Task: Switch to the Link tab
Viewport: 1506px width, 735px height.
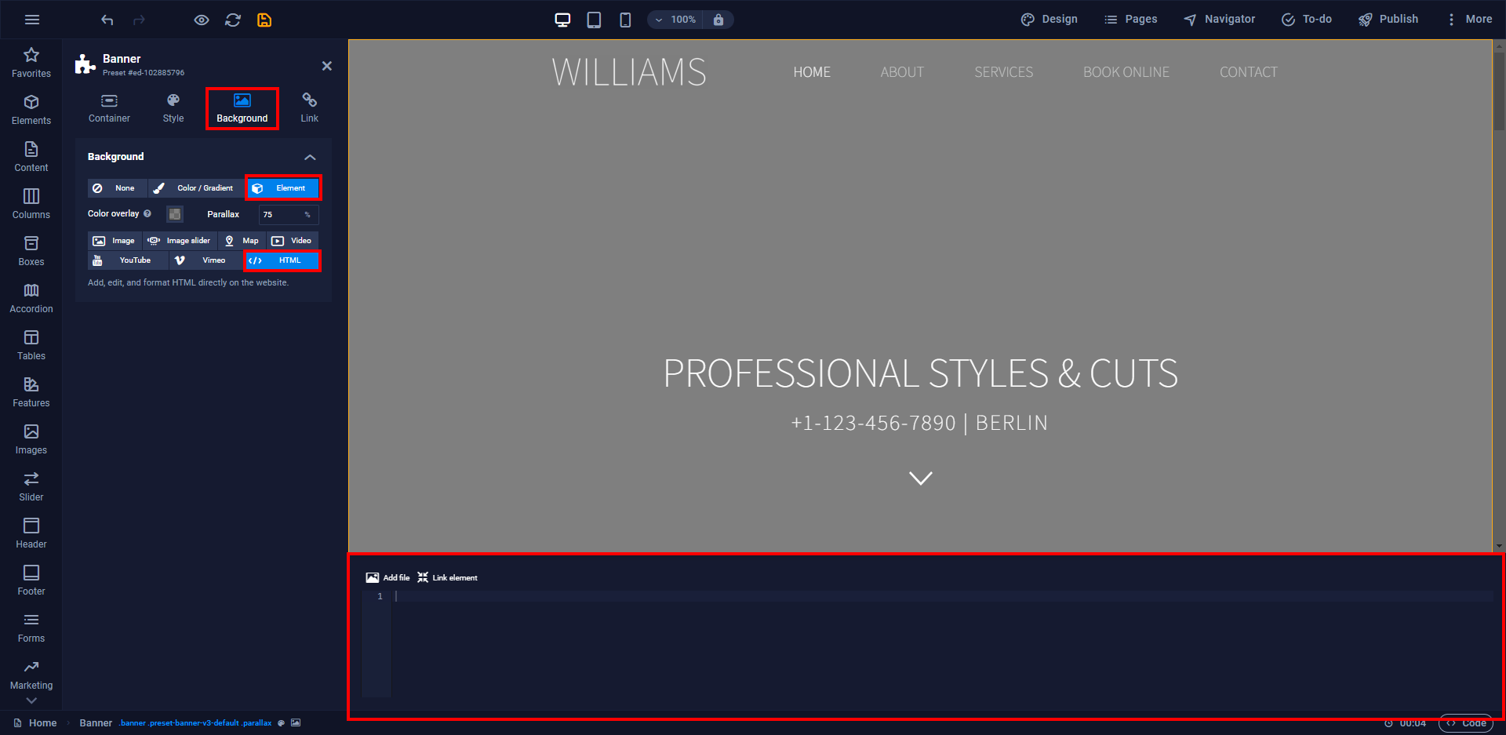Action: click(310, 108)
